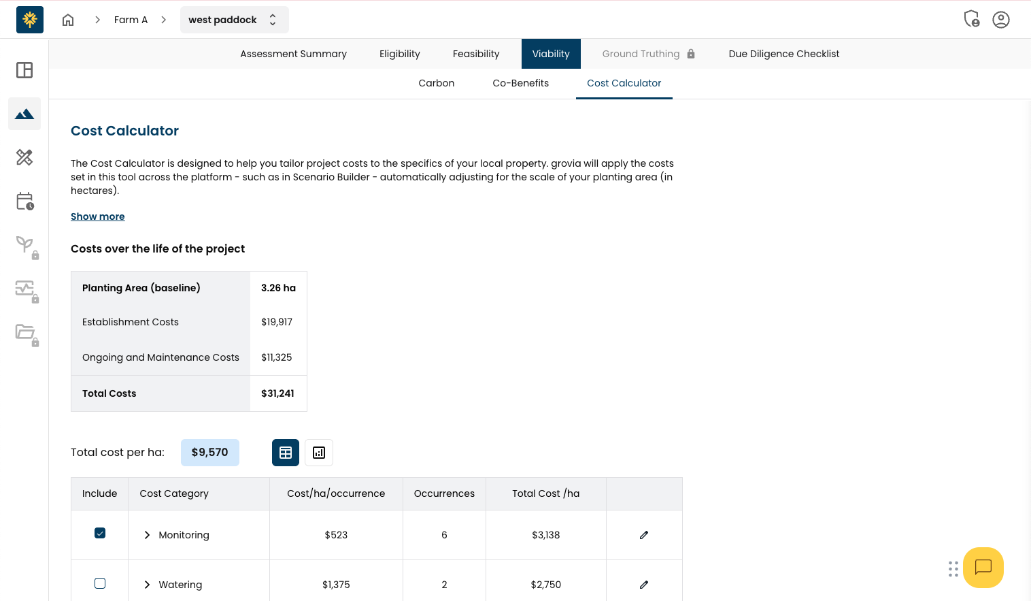The width and height of the screenshot is (1031, 601).
Task: Select the Cost Calculator sub-tab
Action: click(x=624, y=83)
